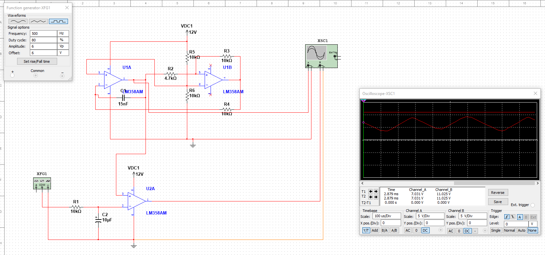Open the Amplitude unit Vp selector
545x255 pixels.
[x=63, y=46]
